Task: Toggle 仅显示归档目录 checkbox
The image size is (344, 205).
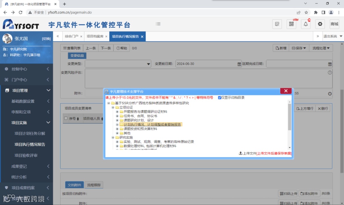Action: (219, 98)
